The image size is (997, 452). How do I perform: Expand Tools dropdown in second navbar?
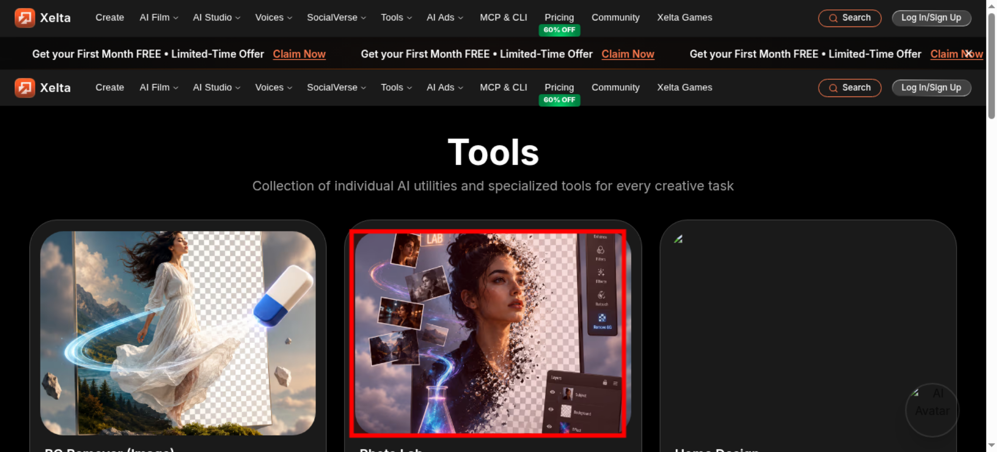pyautogui.click(x=396, y=87)
